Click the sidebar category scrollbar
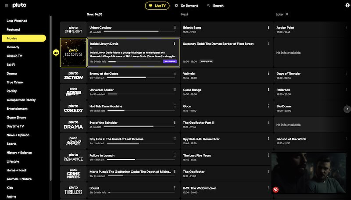Image resolution: width=351 pixels, height=200 pixels. 50,98
